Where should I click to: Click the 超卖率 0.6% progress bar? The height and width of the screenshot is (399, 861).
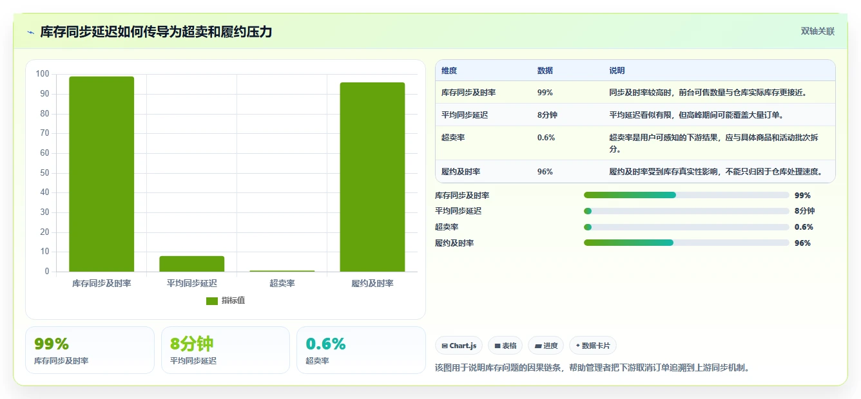686,227
